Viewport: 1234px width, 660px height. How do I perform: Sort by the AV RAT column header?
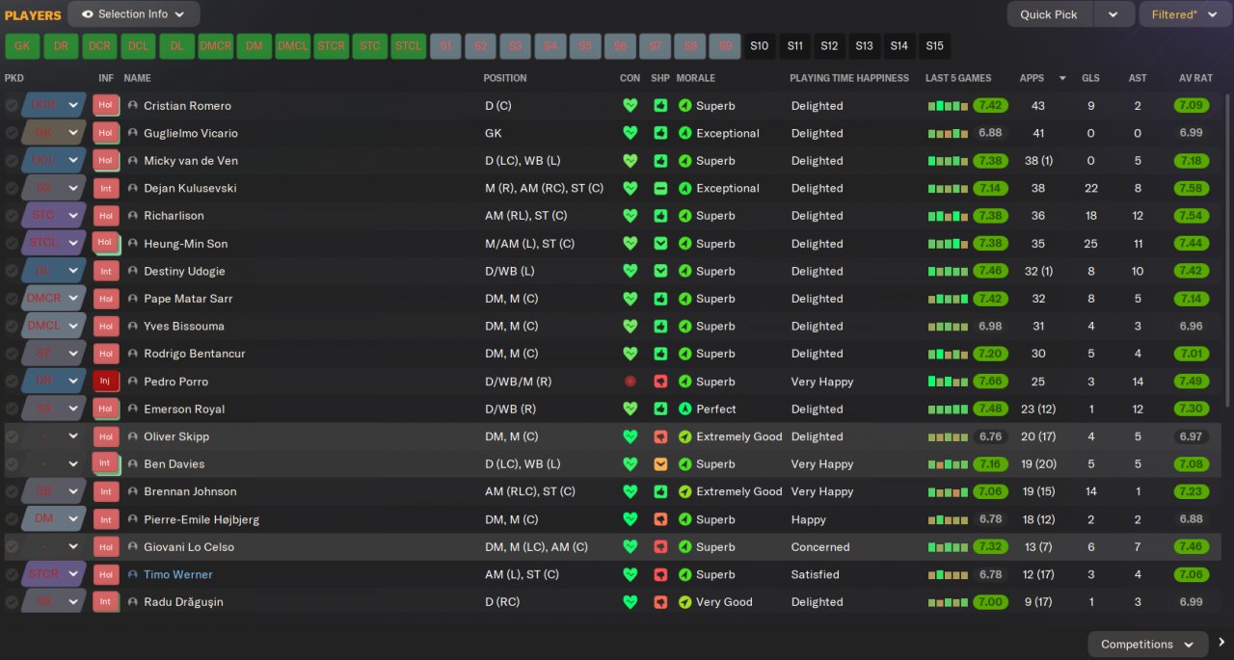(1195, 78)
